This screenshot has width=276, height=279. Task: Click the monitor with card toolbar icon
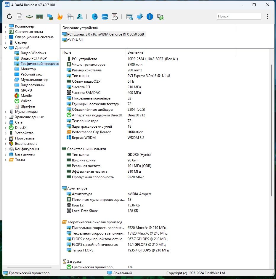tap(50, 17)
